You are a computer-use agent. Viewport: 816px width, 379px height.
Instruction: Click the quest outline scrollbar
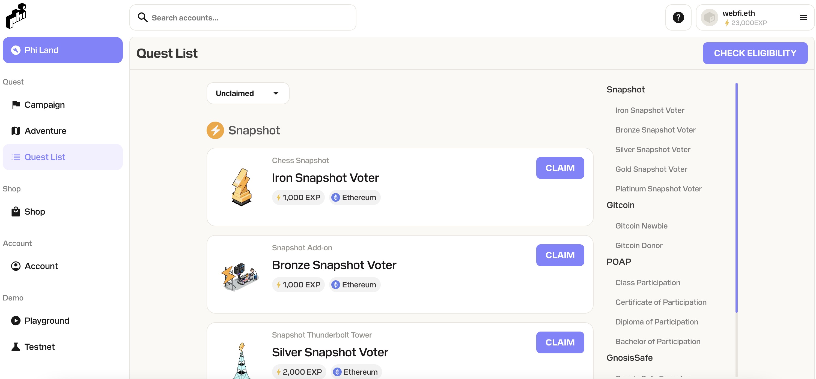[736, 198]
